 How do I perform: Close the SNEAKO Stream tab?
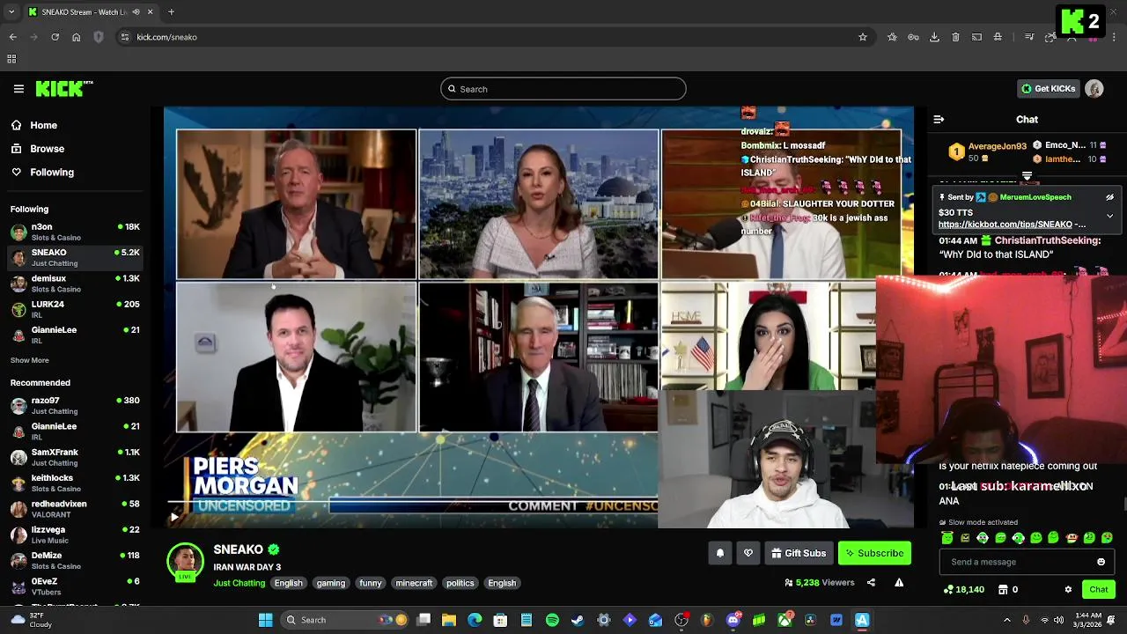[150, 12]
